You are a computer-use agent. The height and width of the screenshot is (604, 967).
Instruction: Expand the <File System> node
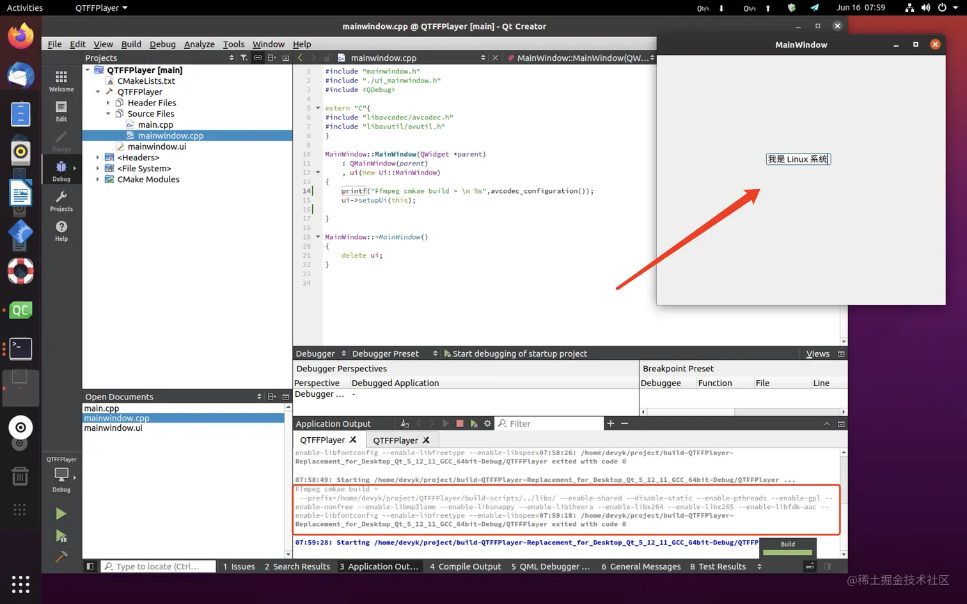pos(98,168)
